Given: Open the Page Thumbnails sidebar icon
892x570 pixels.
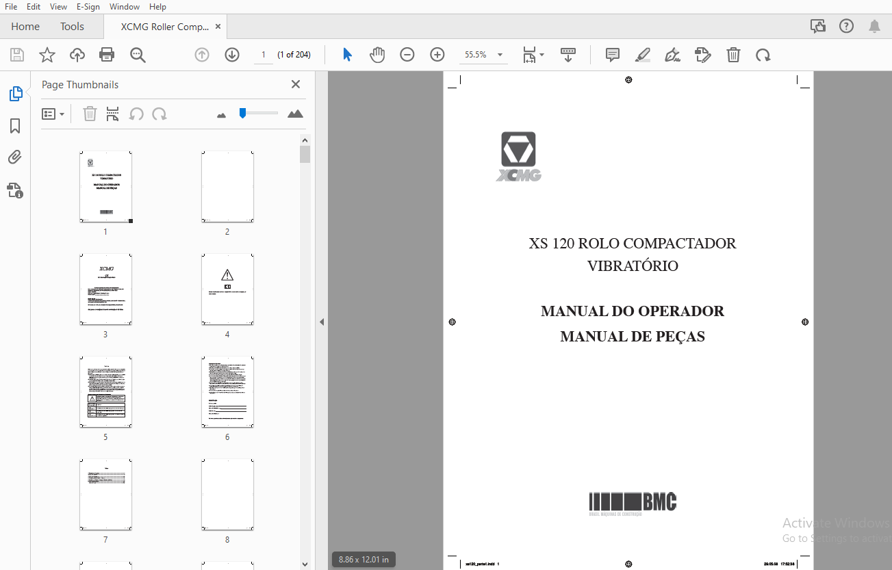Looking at the screenshot, I should (x=15, y=94).
